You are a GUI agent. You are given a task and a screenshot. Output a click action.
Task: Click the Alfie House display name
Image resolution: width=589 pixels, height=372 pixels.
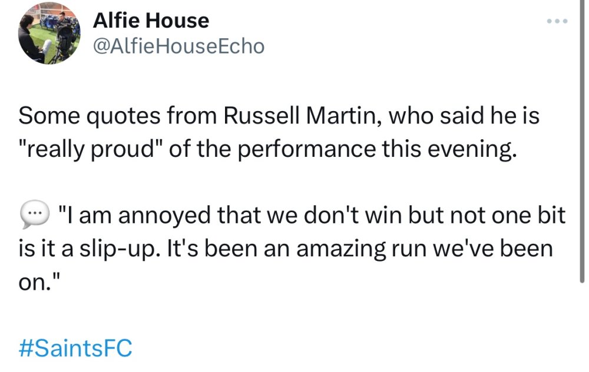(151, 21)
